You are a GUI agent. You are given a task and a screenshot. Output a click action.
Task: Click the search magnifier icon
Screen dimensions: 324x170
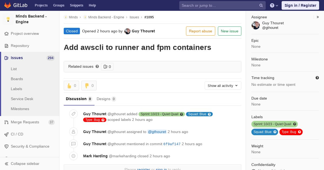(x=261, y=5)
